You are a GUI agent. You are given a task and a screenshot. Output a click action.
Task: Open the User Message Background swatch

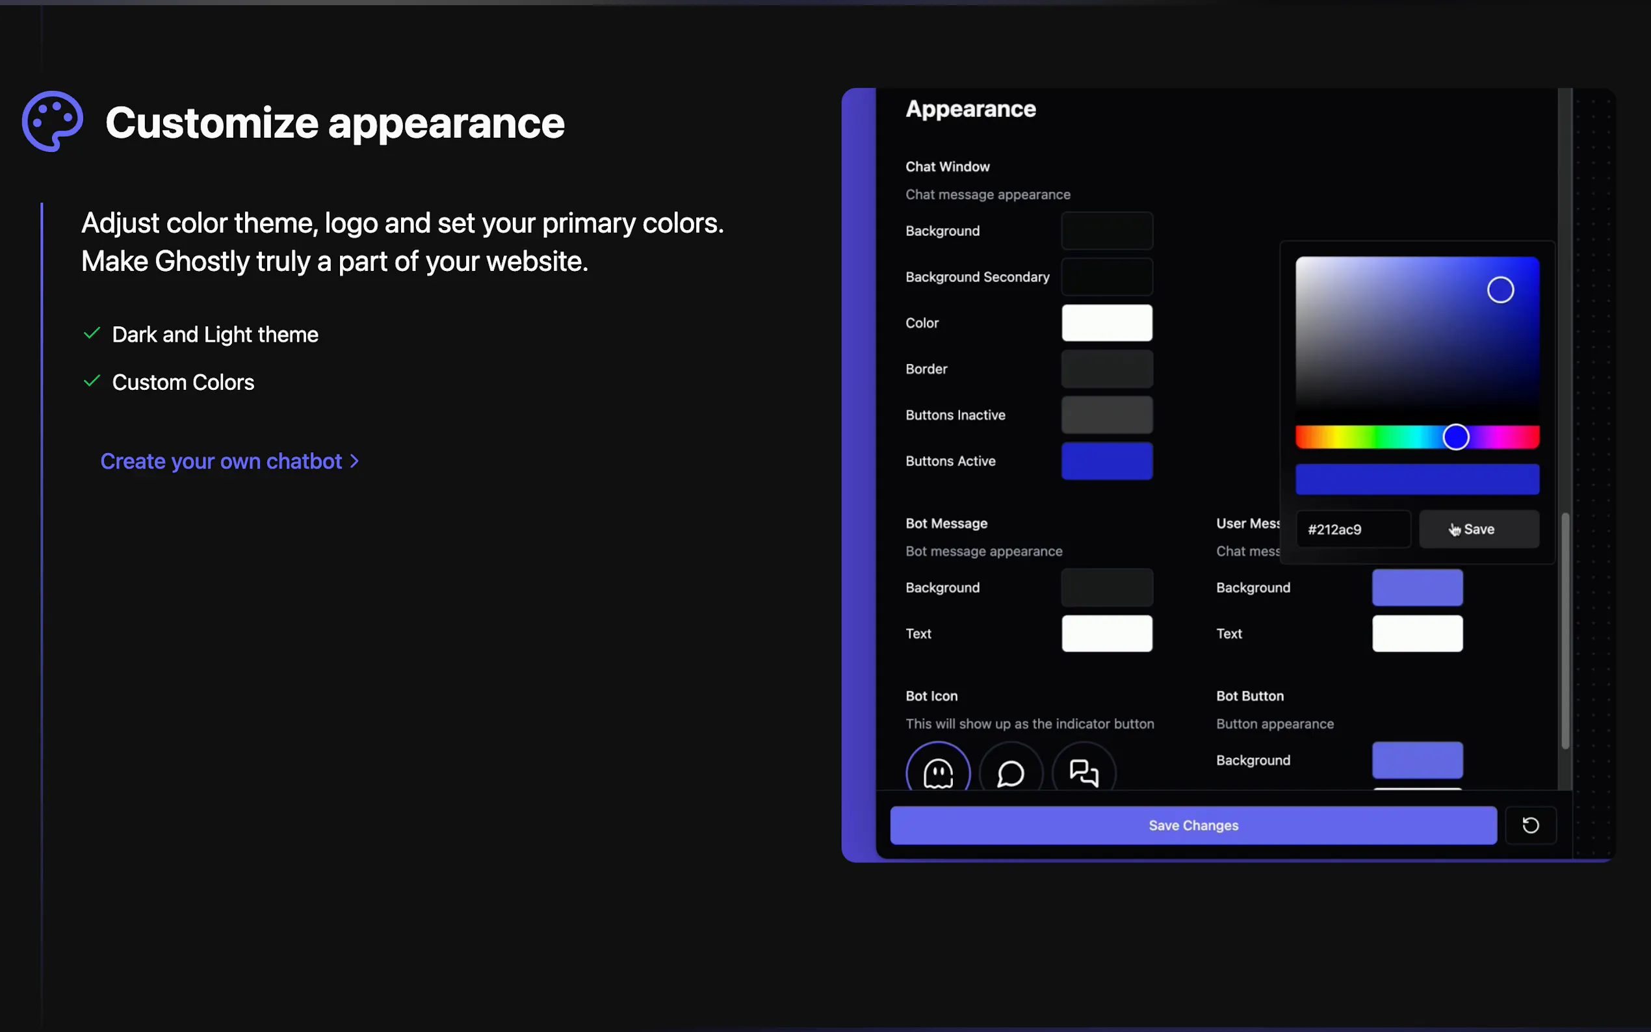click(x=1417, y=587)
